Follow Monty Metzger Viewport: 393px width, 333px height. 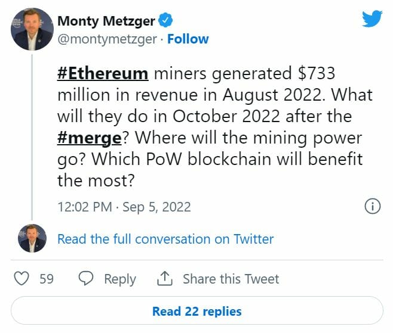[x=188, y=39]
